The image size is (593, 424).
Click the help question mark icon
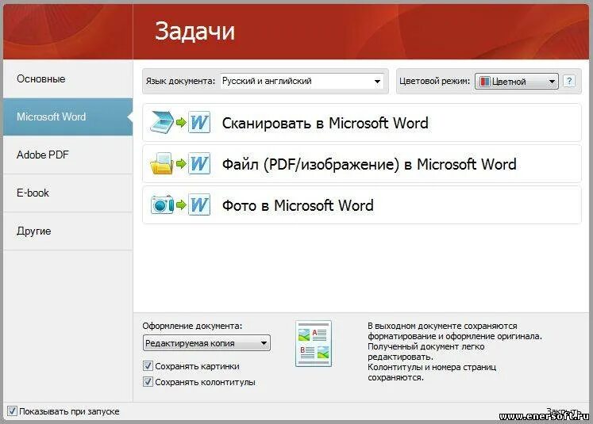pos(569,81)
